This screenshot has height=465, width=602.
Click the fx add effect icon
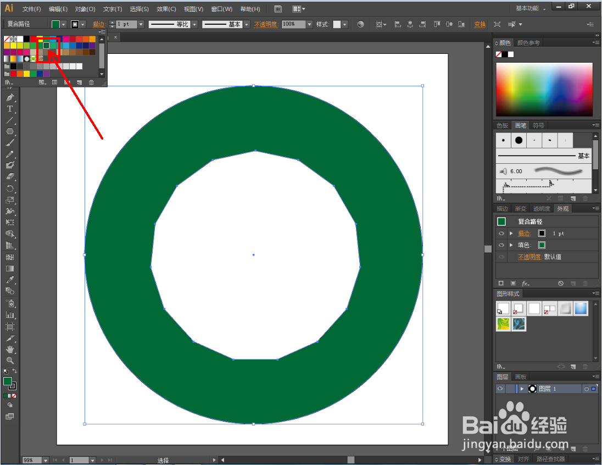point(526,283)
